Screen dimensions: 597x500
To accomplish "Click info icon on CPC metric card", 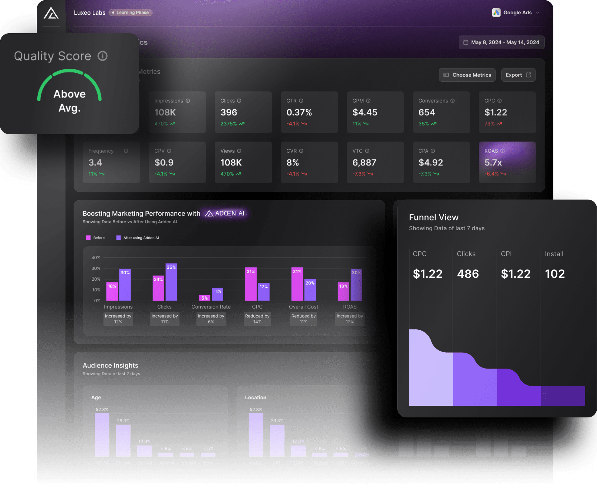I will (x=499, y=101).
